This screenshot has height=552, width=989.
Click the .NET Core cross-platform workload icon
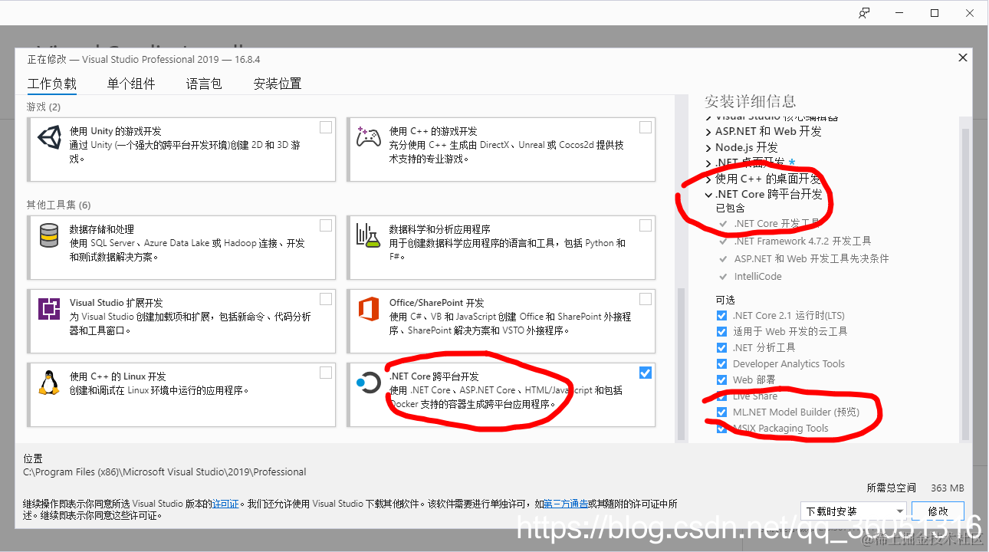(369, 383)
